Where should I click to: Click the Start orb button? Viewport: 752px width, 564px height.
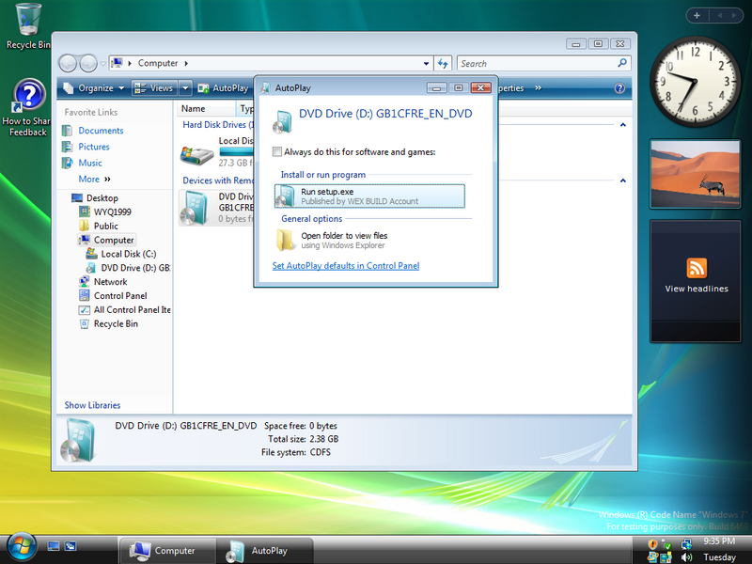[21, 546]
